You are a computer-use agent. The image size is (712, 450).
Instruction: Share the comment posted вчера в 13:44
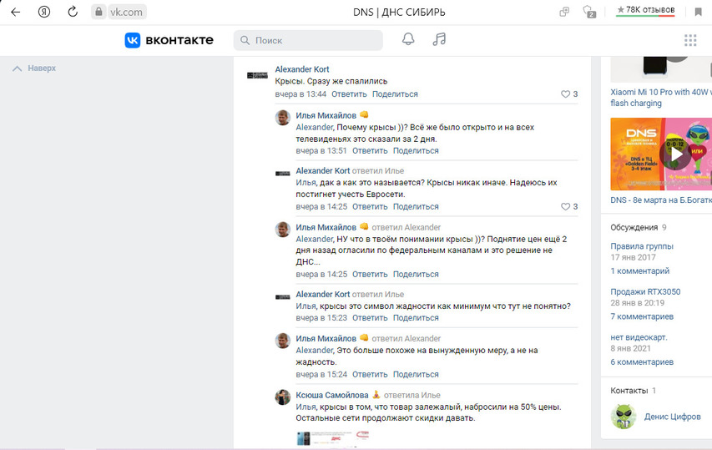[x=395, y=94]
